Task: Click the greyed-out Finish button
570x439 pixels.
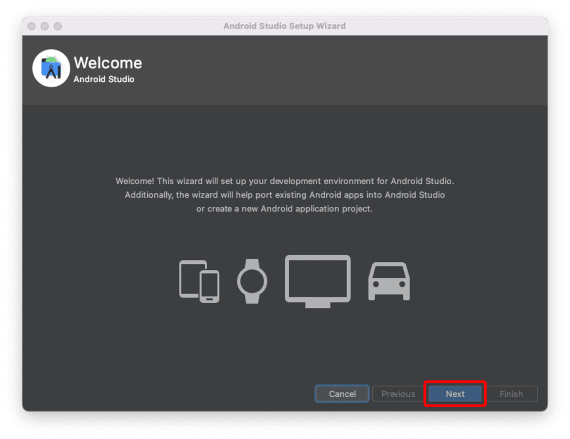Action: [511, 394]
